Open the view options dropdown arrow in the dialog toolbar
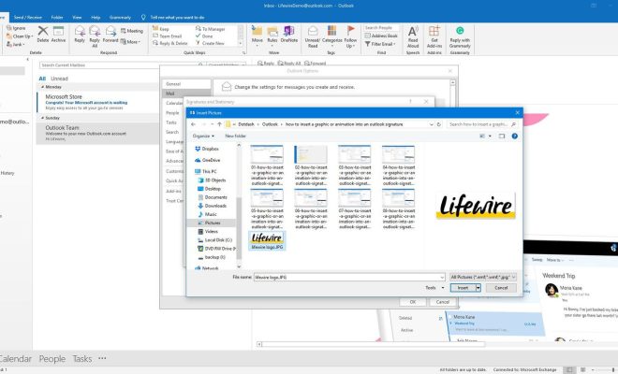The width and height of the screenshot is (618, 374). (490, 137)
